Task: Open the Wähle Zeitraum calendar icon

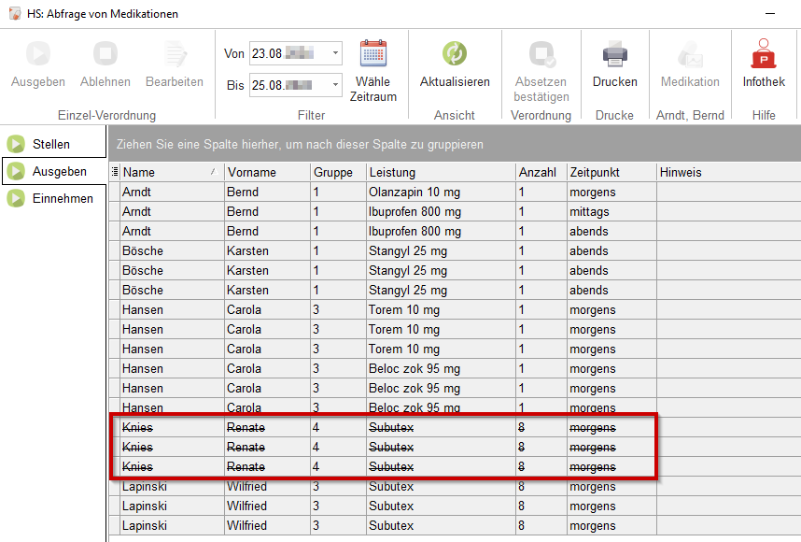Action: pos(373,54)
